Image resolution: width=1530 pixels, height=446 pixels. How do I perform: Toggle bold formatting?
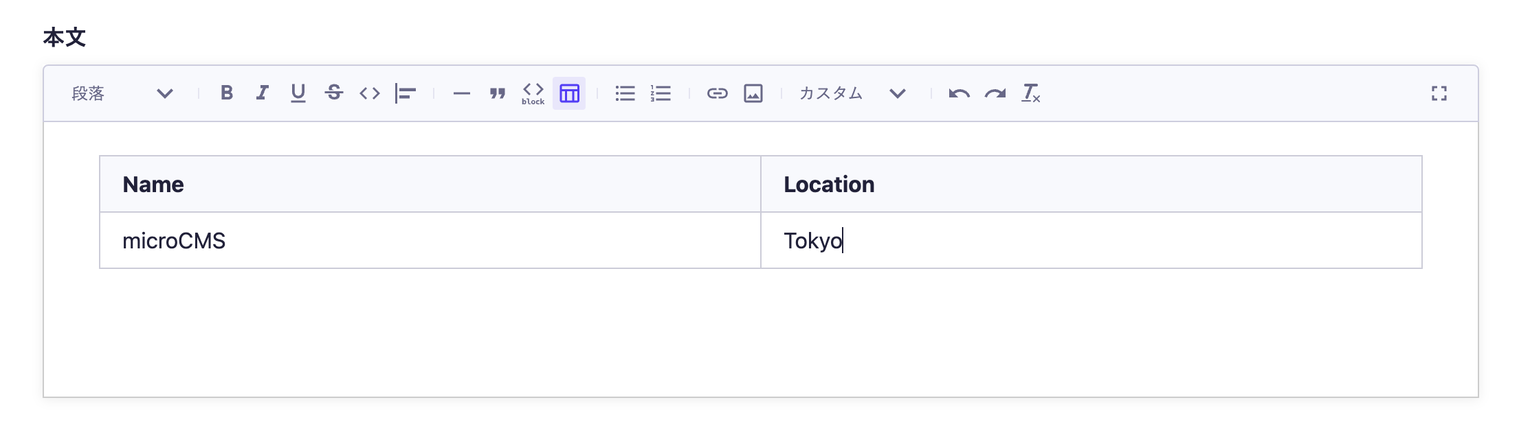pyautogui.click(x=227, y=93)
